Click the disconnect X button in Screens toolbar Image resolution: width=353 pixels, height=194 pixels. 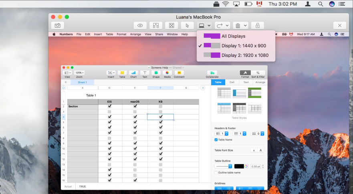(x=340, y=26)
